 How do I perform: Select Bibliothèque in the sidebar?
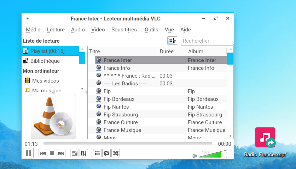45,61
